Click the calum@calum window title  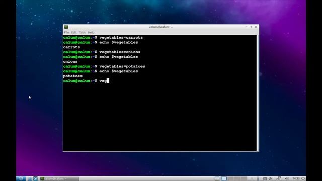(x=161, y=27)
